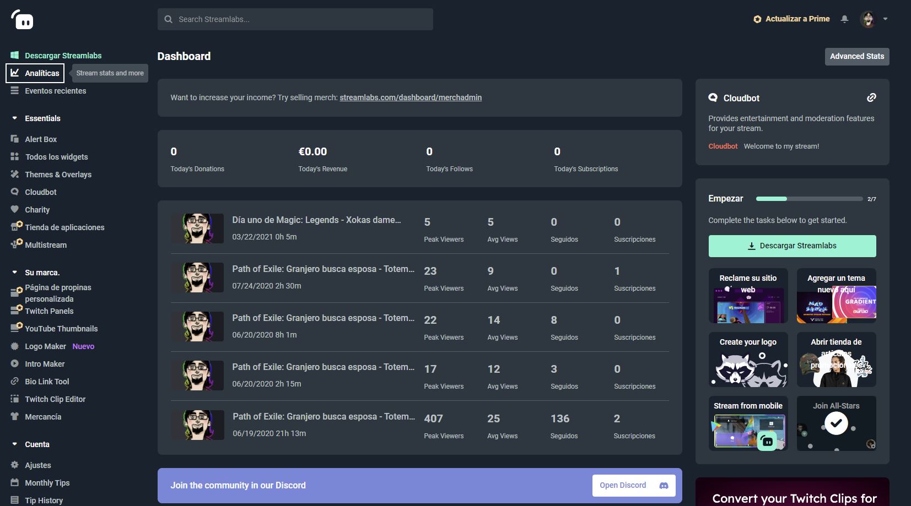Collapse the Essentials section
911x506 pixels.
[x=15, y=118]
